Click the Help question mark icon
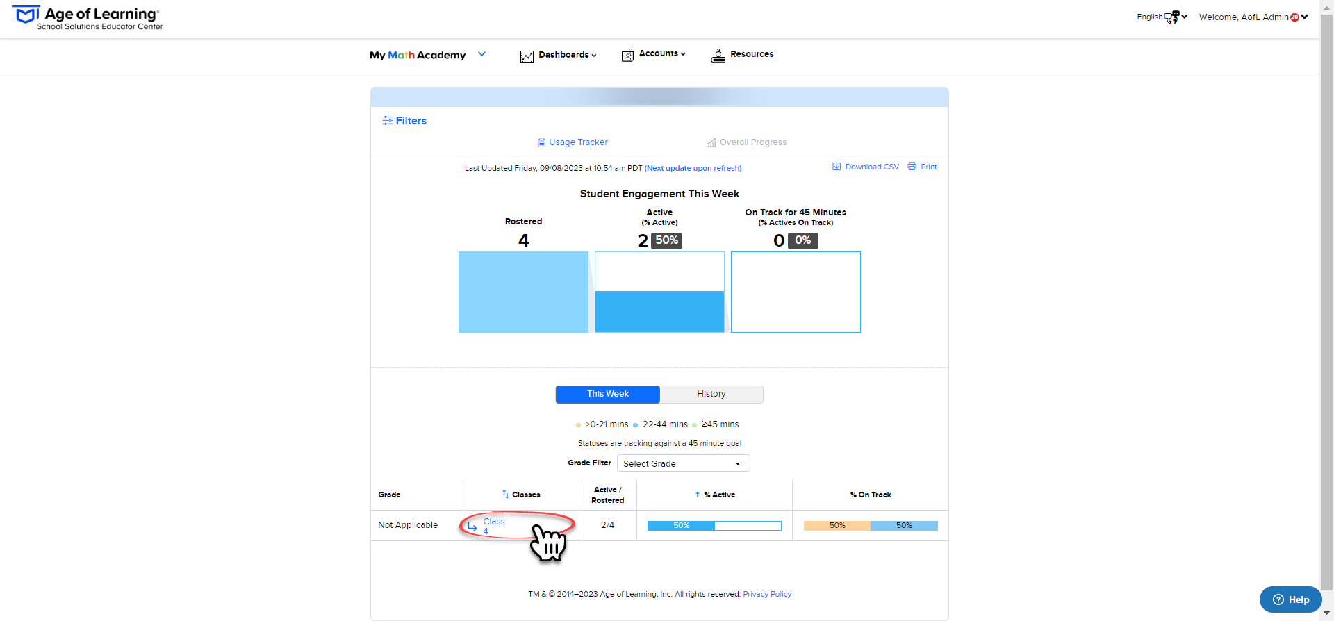 [x=1278, y=599]
